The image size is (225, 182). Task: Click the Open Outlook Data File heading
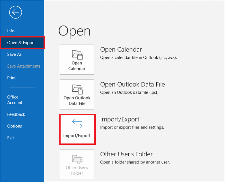132,85
